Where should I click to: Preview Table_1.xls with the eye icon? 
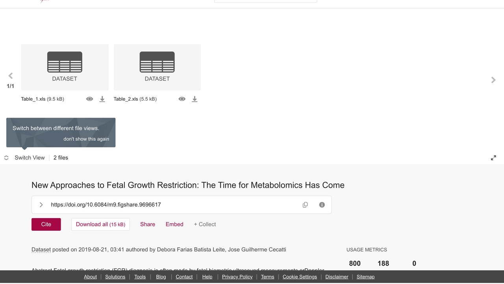[90, 99]
